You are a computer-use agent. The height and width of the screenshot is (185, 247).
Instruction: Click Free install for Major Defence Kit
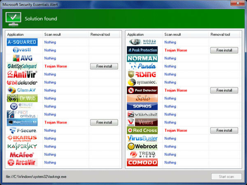[104, 122]
